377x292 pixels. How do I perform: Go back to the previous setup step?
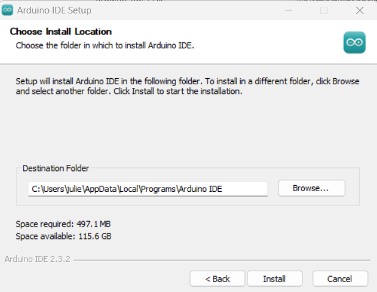218,279
